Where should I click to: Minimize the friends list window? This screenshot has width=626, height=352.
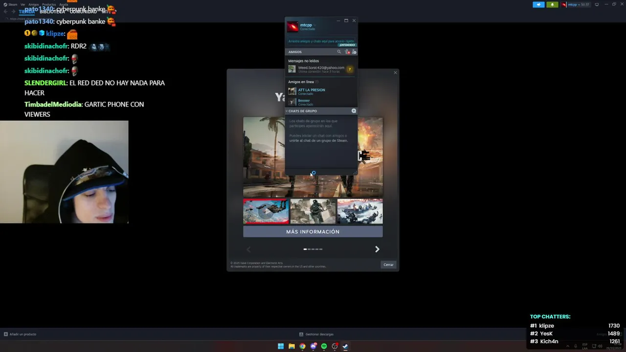click(338, 21)
